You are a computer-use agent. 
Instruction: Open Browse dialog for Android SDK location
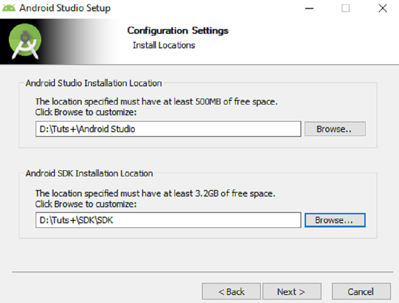335,220
